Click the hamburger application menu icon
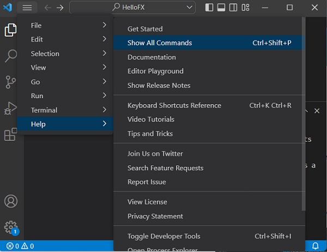Image resolution: width=327 pixels, height=252 pixels. coord(27,8)
